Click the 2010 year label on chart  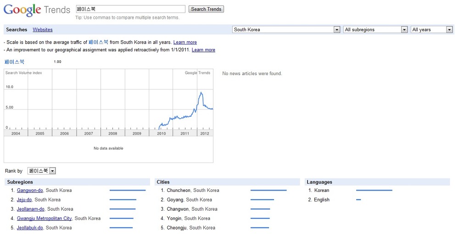[161, 134]
